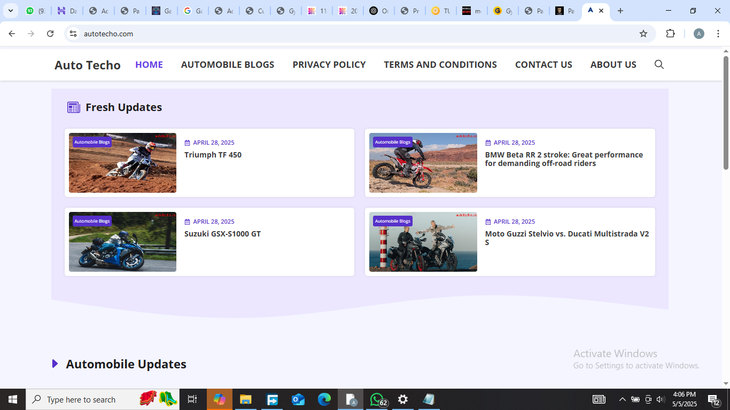The width and height of the screenshot is (730, 410).
Task: Click the Moto Guzzi vs. Ducati thumbnail
Action: pos(423,242)
